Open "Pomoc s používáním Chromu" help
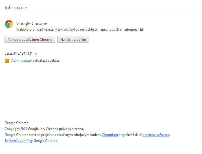The image size is (202, 154). pyautogui.click(x=30, y=40)
